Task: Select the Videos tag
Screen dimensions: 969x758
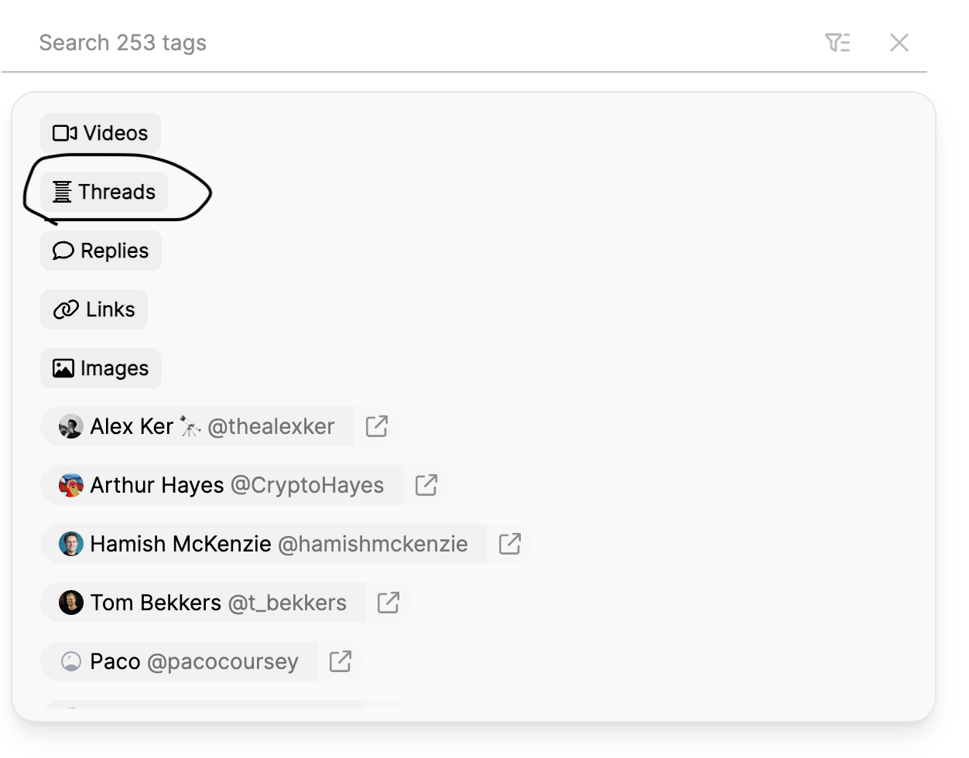Action: (101, 133)
